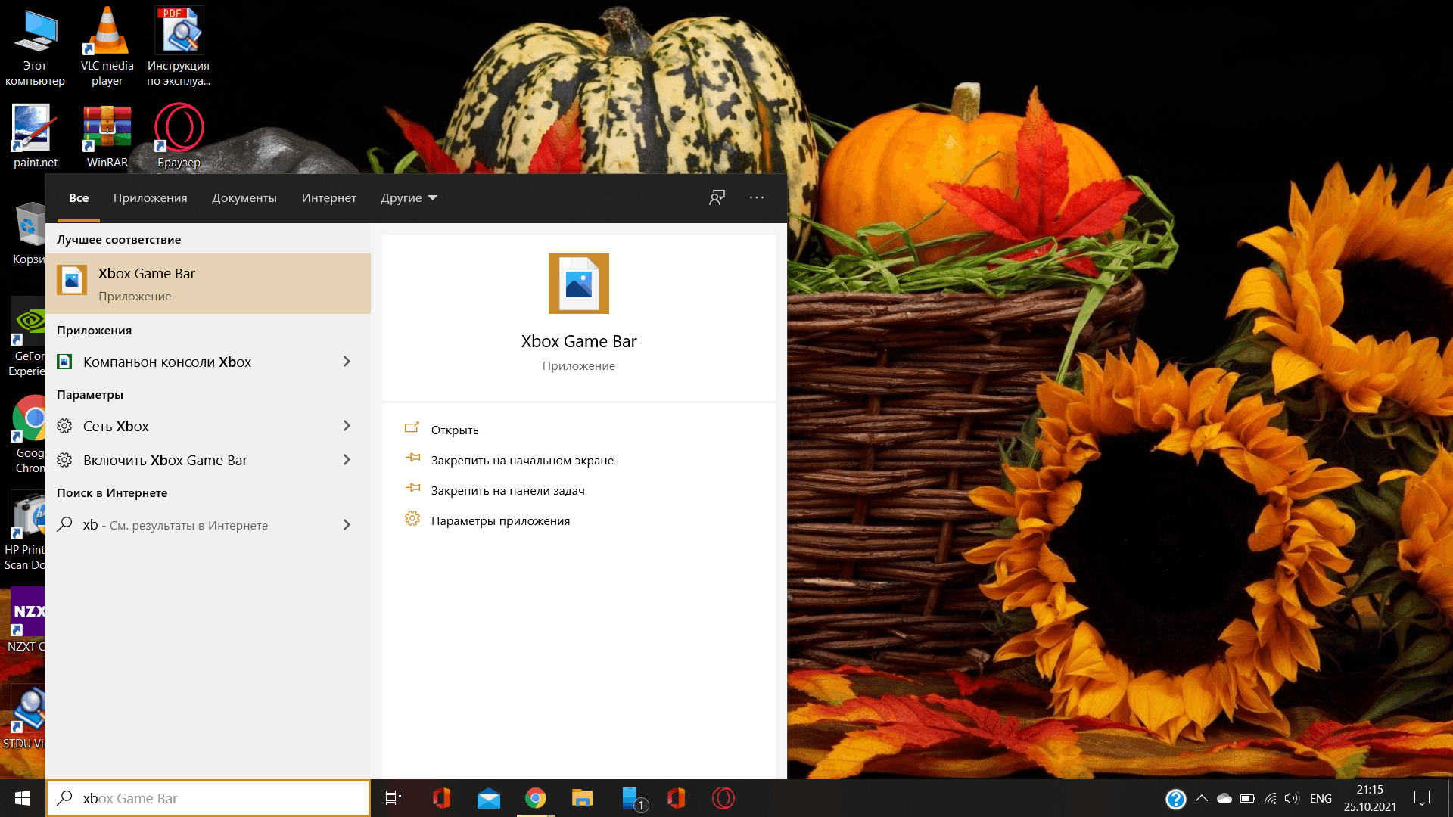This screenshot has height=817, width=1453.
Task: Open the clock and date flyout
Action: tap(1370, 798)
